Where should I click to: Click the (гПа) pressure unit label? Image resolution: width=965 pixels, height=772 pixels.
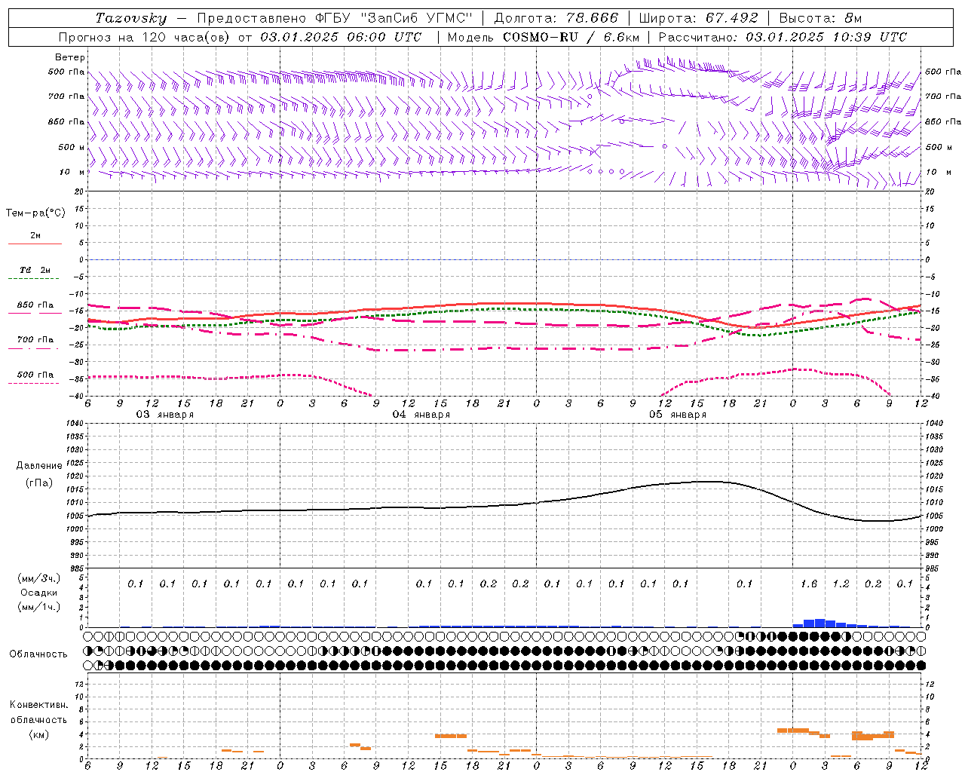pyautogui.click(x=39, y=482)
